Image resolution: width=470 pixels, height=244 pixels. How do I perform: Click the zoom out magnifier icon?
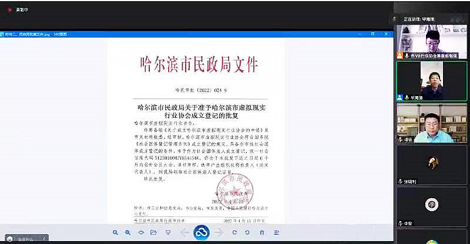[127, 233]
